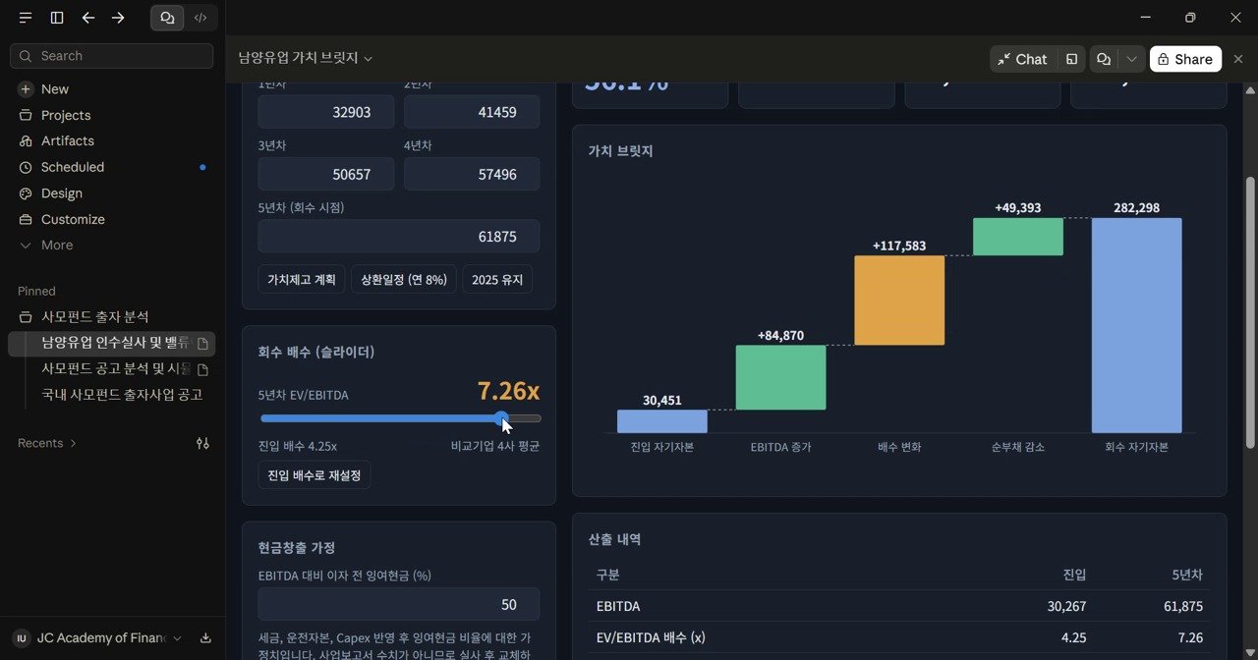Click the 순부채 감소 bar +49,393
The width and height of the screenshot is (1258, 660).
pyautogui.click(x=1018, y=237)
